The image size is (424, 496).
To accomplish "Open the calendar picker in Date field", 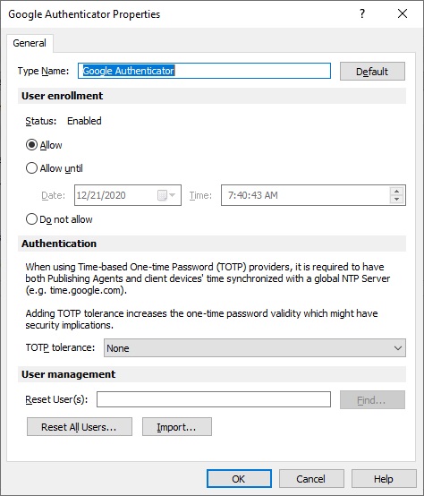I will coord(163,195).
